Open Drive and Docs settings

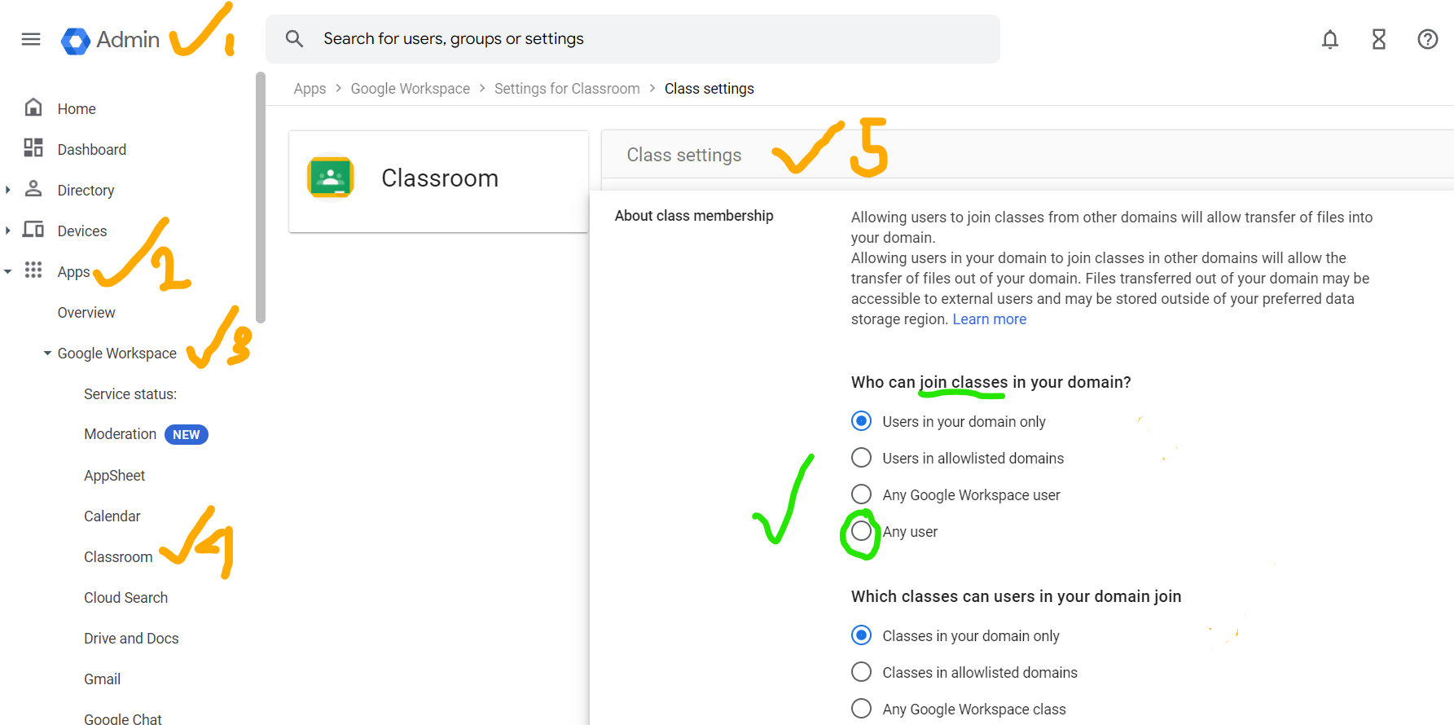click(x=131, y=639)
